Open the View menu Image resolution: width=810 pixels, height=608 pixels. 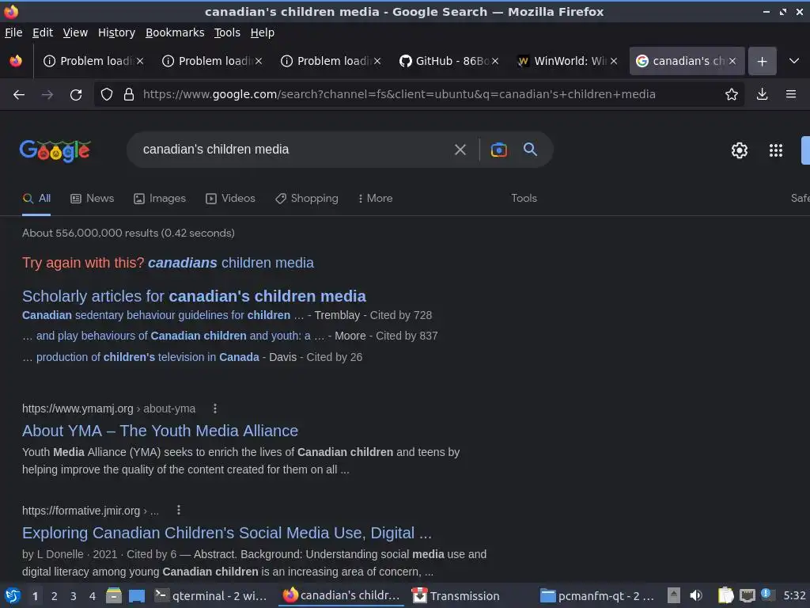(75, 32)
